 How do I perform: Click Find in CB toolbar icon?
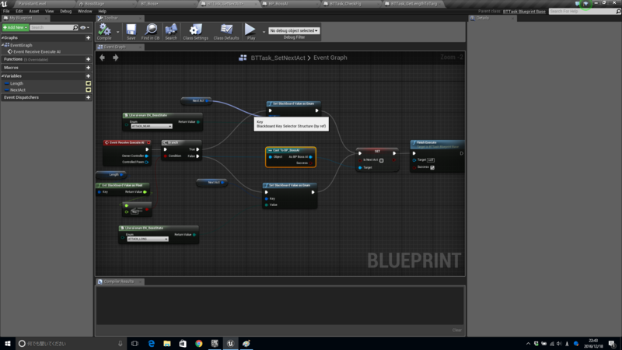150,31
